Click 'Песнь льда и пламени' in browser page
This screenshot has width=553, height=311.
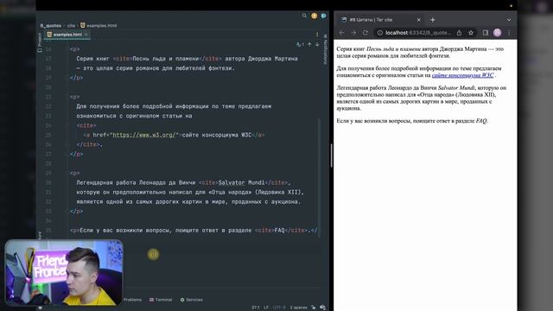393,49
